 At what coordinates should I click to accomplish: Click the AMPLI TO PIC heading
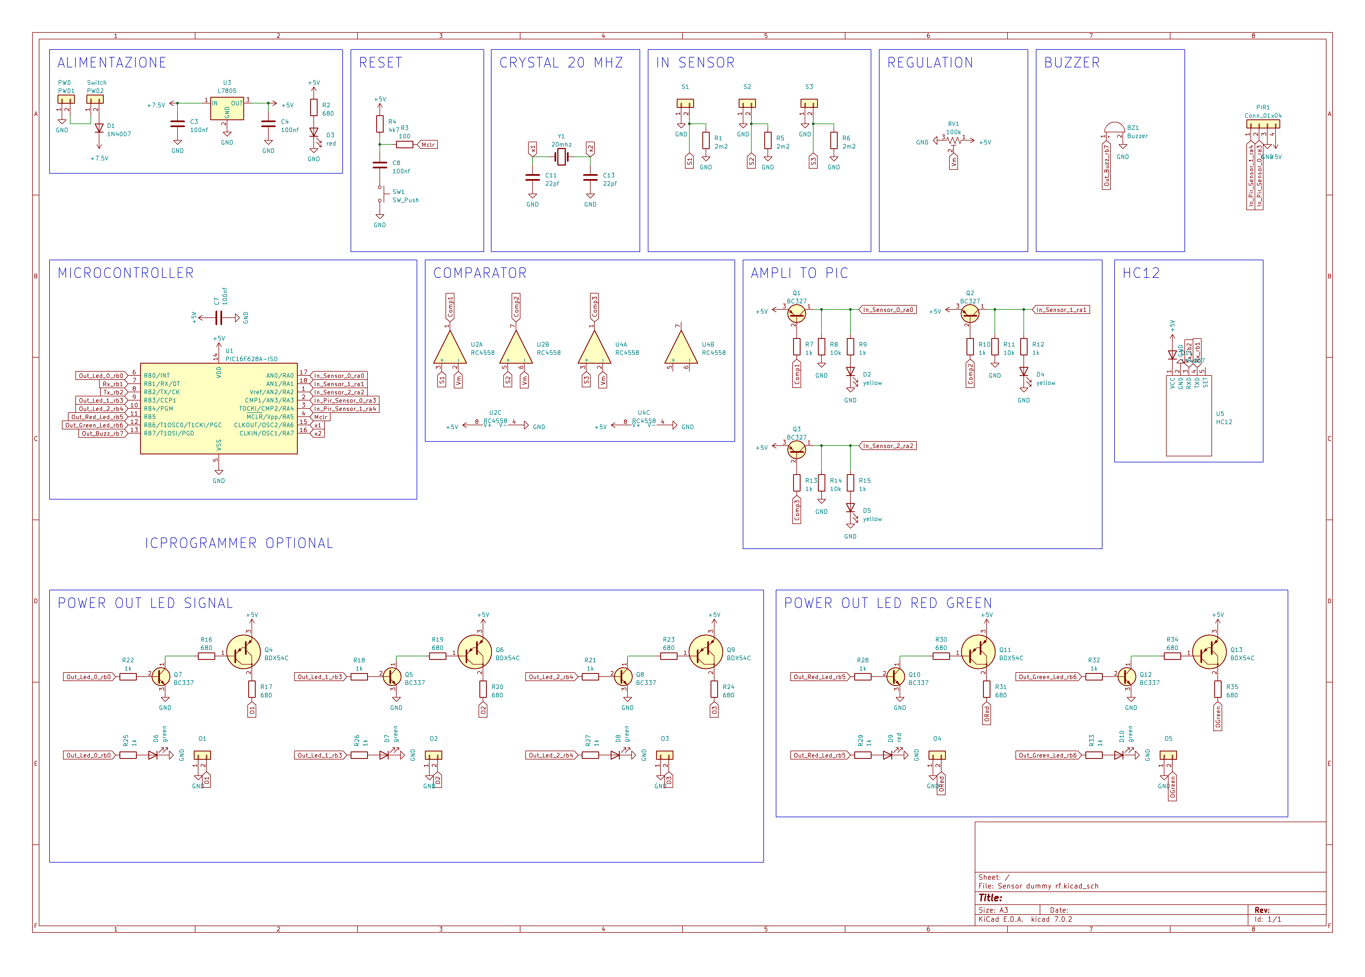800,273
